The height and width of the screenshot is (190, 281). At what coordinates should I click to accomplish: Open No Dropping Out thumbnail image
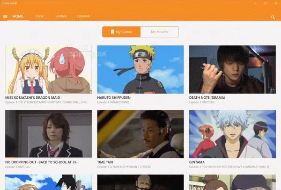point(48,134)
